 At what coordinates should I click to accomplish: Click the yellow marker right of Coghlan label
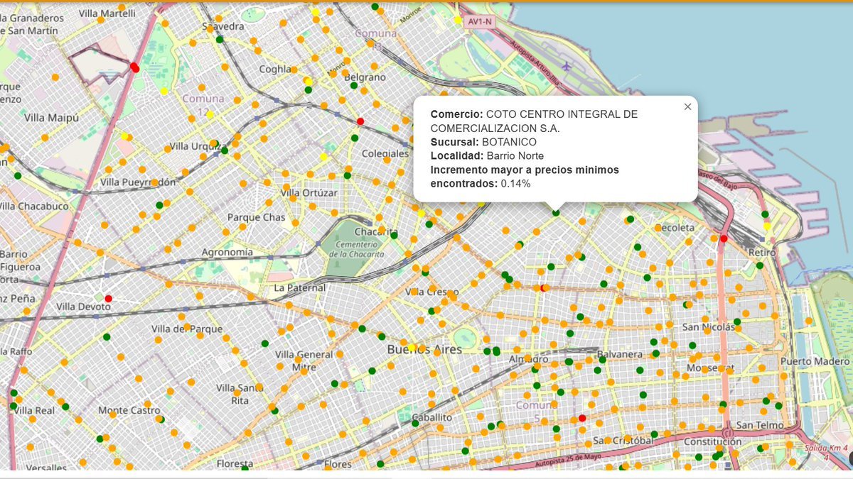[307, 81]
